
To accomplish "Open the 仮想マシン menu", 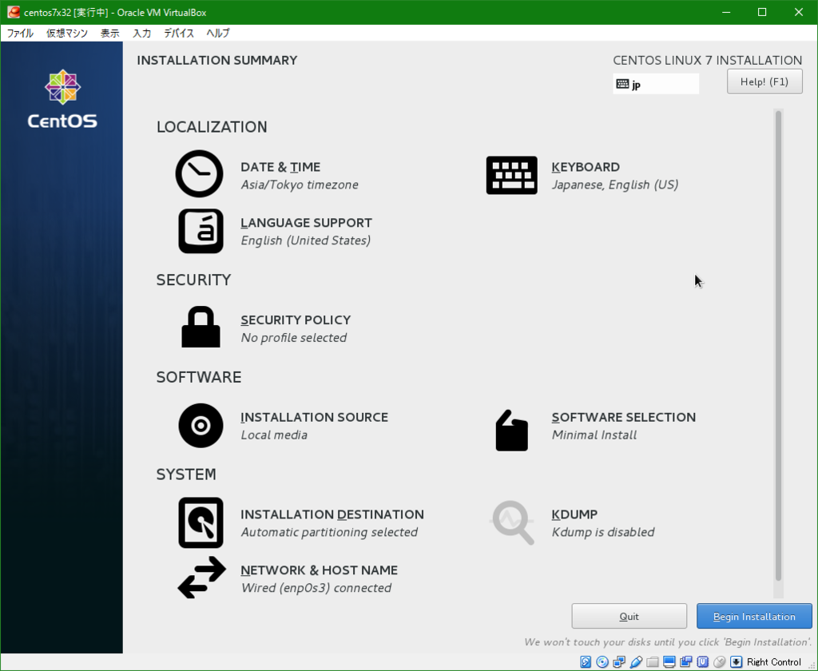I will [67, 33].
